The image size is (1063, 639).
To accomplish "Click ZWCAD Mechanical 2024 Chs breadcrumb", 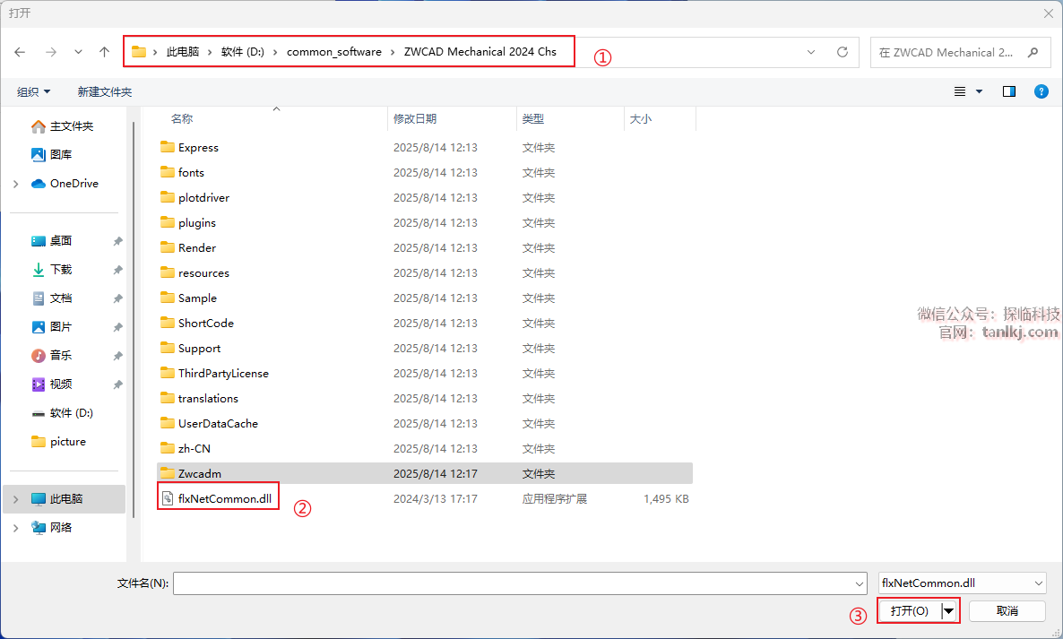I will (x=480, y=52).
